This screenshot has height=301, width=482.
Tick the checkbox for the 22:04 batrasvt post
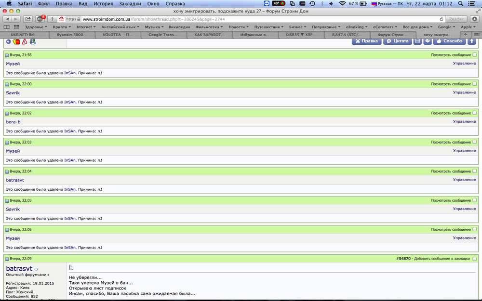point(475,171)
